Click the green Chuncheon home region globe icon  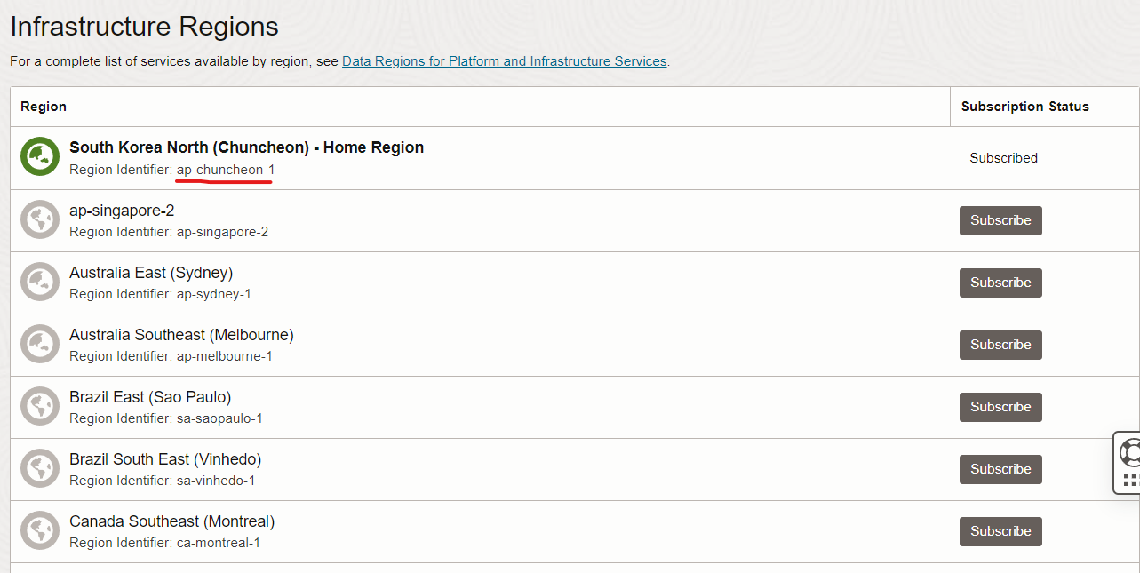click(x=40, y=157)
